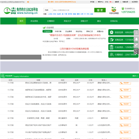Click orange contact button in first supply row
Screen dimensions: 139x139
click(x=125, y=83)
